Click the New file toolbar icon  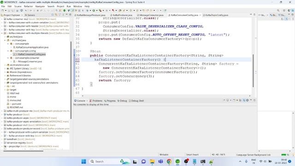click(x=3, y=11)
